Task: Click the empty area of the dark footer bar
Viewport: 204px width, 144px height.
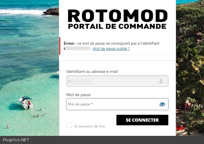Action: (x=117, y=140)
